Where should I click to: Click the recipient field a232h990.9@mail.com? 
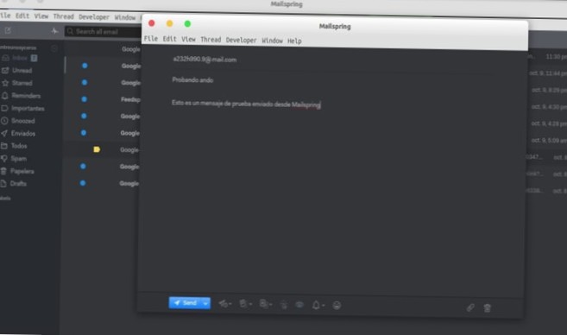pyautogui.click(x=205, y=60)
